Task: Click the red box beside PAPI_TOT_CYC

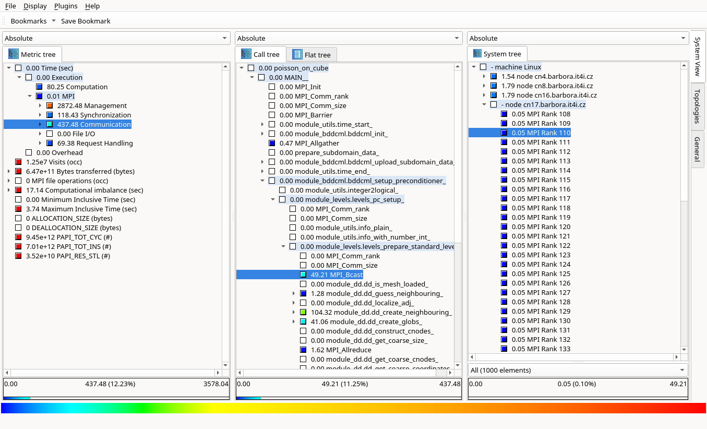Action: [x=18, y=237]
